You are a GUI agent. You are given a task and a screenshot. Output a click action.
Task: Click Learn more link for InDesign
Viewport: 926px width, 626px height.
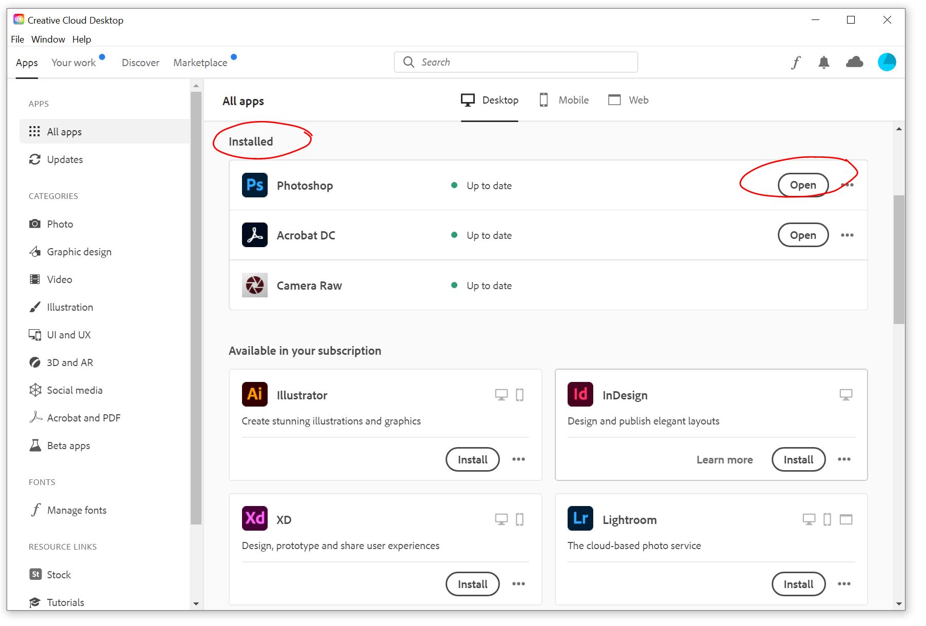tap(724, 460)
